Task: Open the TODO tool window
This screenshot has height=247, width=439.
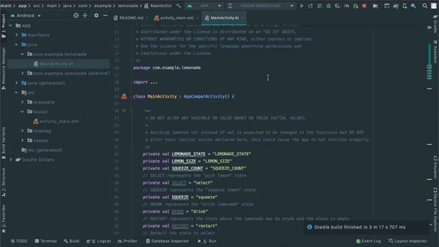Action: [19, 241]
